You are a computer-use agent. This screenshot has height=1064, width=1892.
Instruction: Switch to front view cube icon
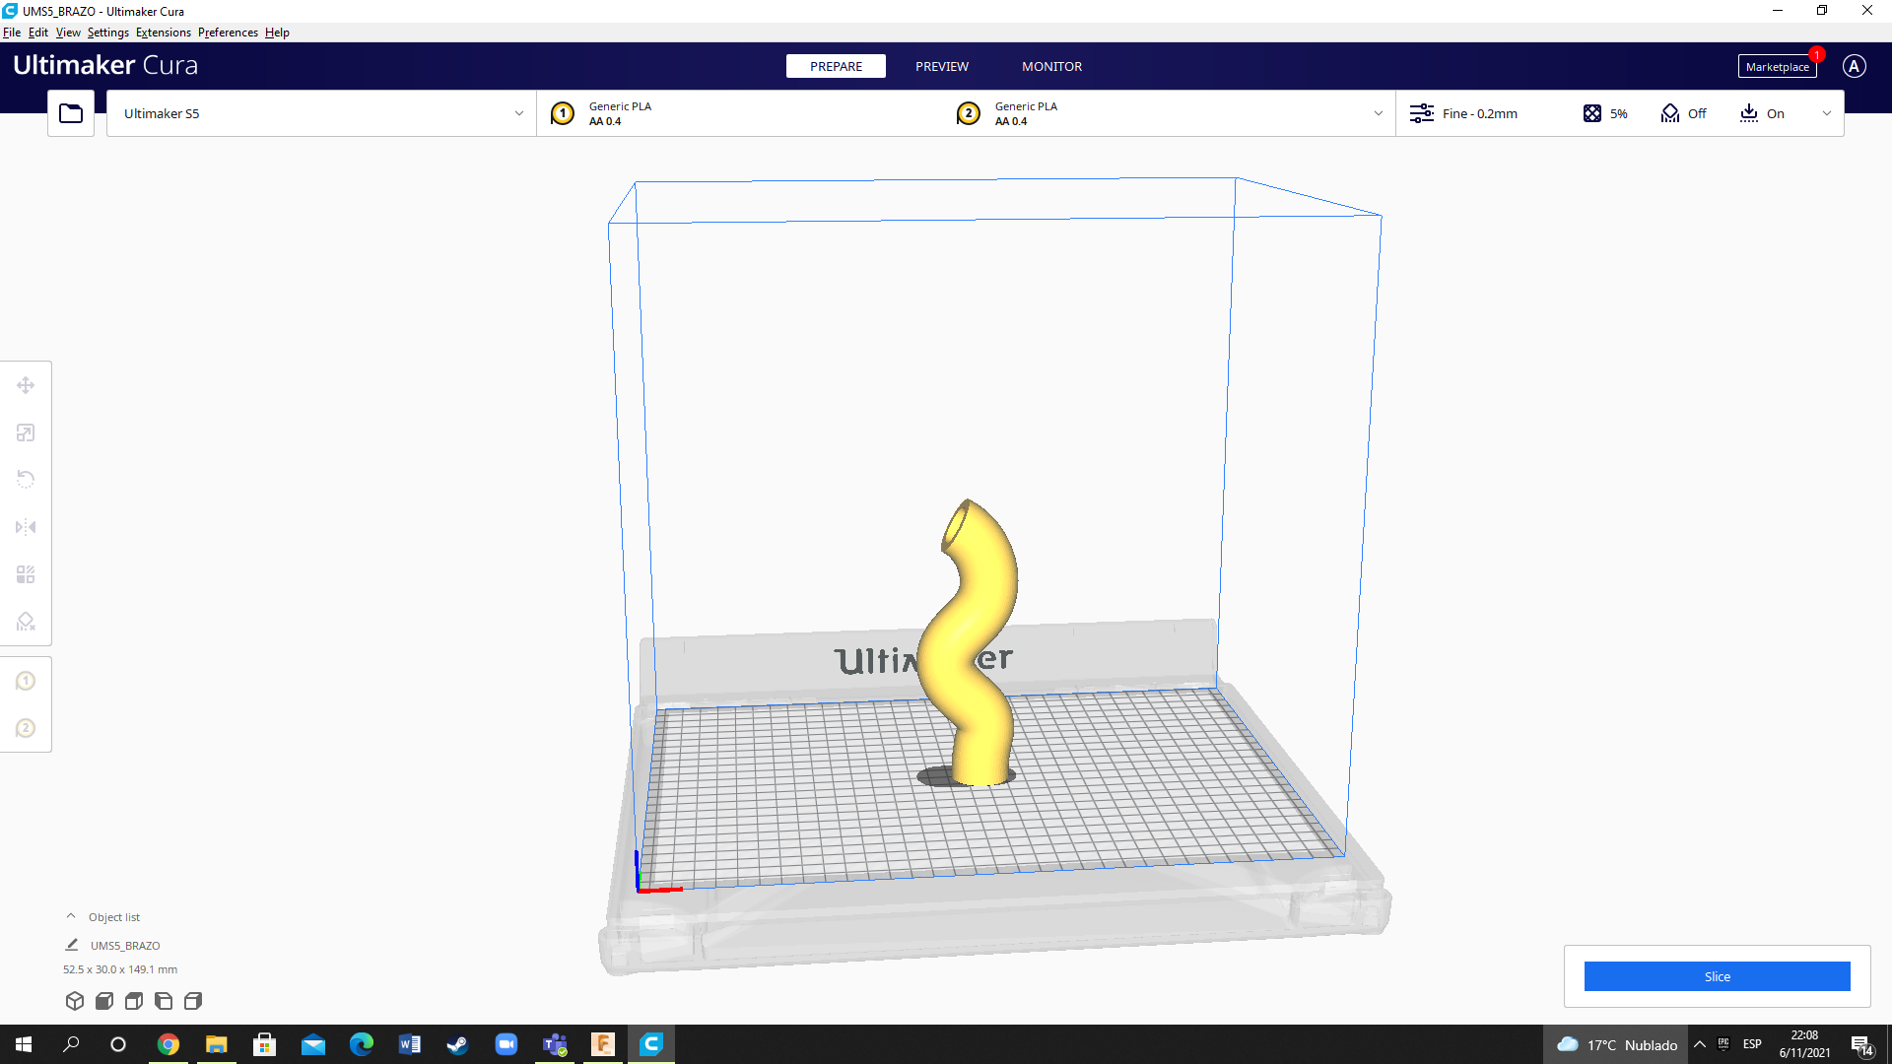(x=104, y=1001)
